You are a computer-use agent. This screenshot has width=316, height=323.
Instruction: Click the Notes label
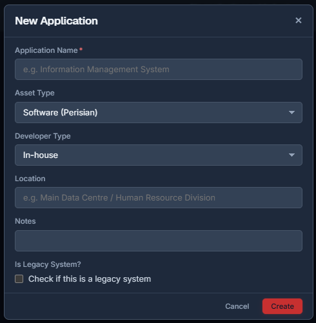pos(25,221)
